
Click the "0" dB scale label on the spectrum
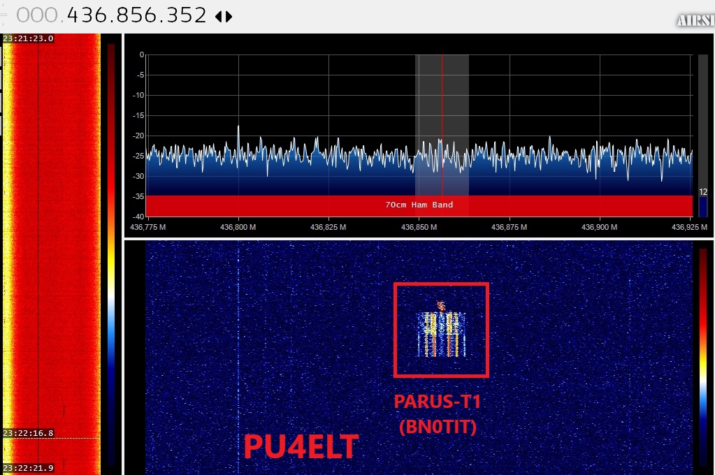142,54
